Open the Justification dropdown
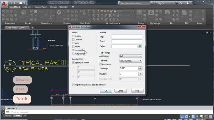 [x=131, y=56]
